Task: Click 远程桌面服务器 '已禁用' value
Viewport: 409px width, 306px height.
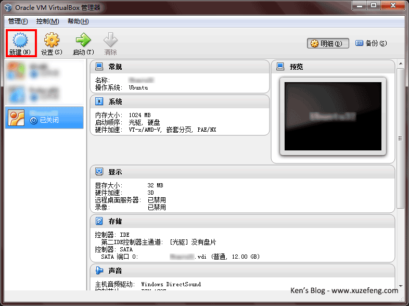Action: tap(157, 200)
